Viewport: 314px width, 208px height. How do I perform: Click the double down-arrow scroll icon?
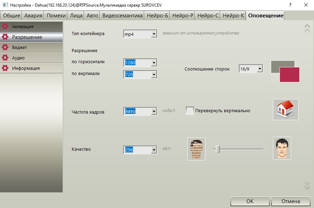coord(307,186)
